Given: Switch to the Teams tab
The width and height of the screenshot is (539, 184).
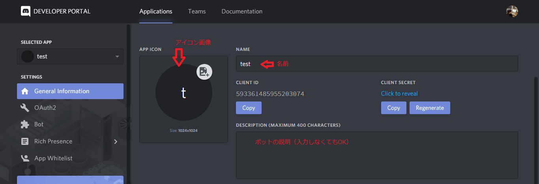Looking at the screenshot, I should (197, 11).
